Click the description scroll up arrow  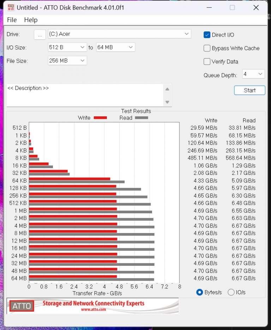pos(167,89)
